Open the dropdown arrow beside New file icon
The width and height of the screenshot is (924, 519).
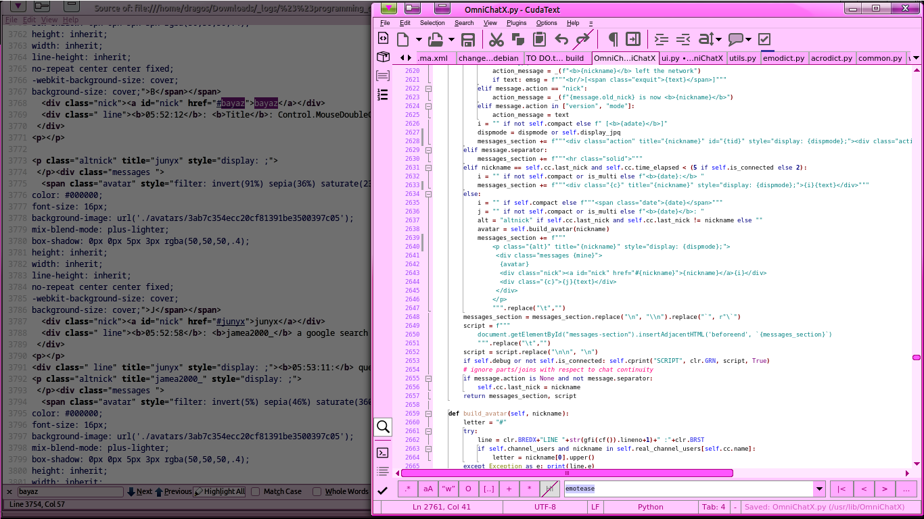(x=419, y=40)
